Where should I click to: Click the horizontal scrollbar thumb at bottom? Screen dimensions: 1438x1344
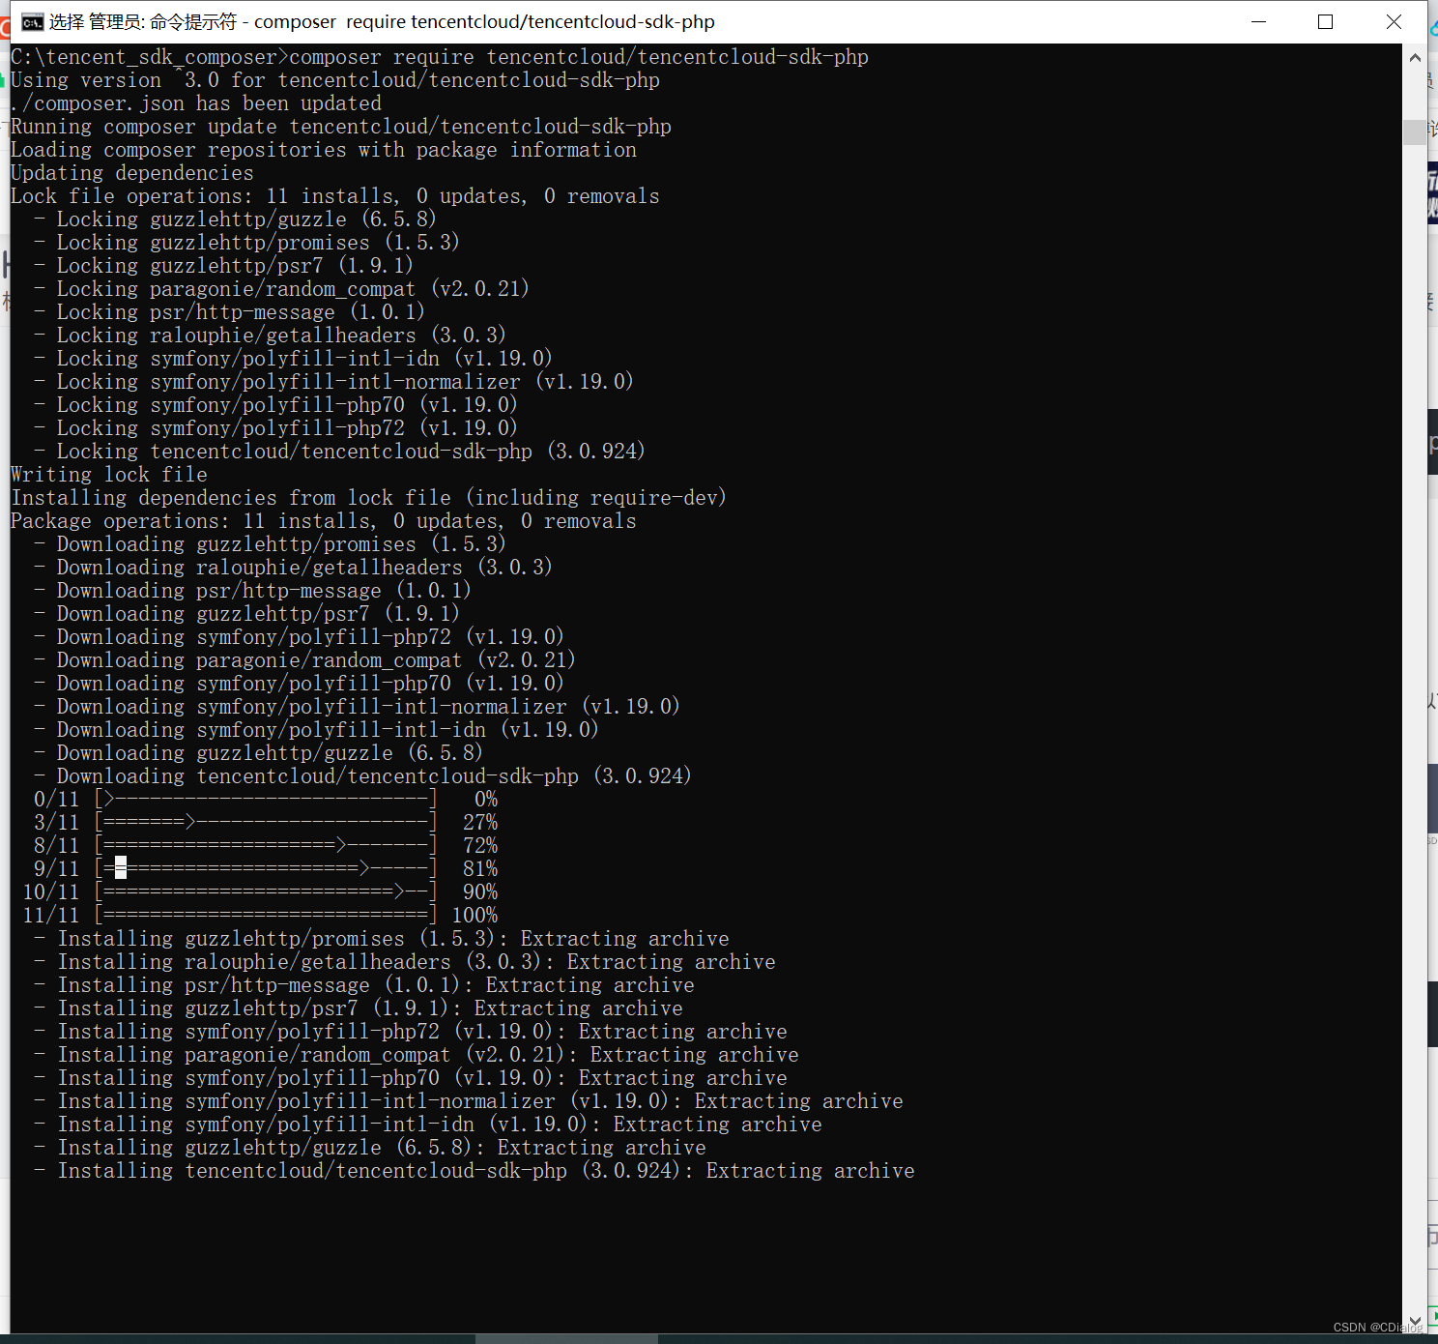[x=566, y=1339]
